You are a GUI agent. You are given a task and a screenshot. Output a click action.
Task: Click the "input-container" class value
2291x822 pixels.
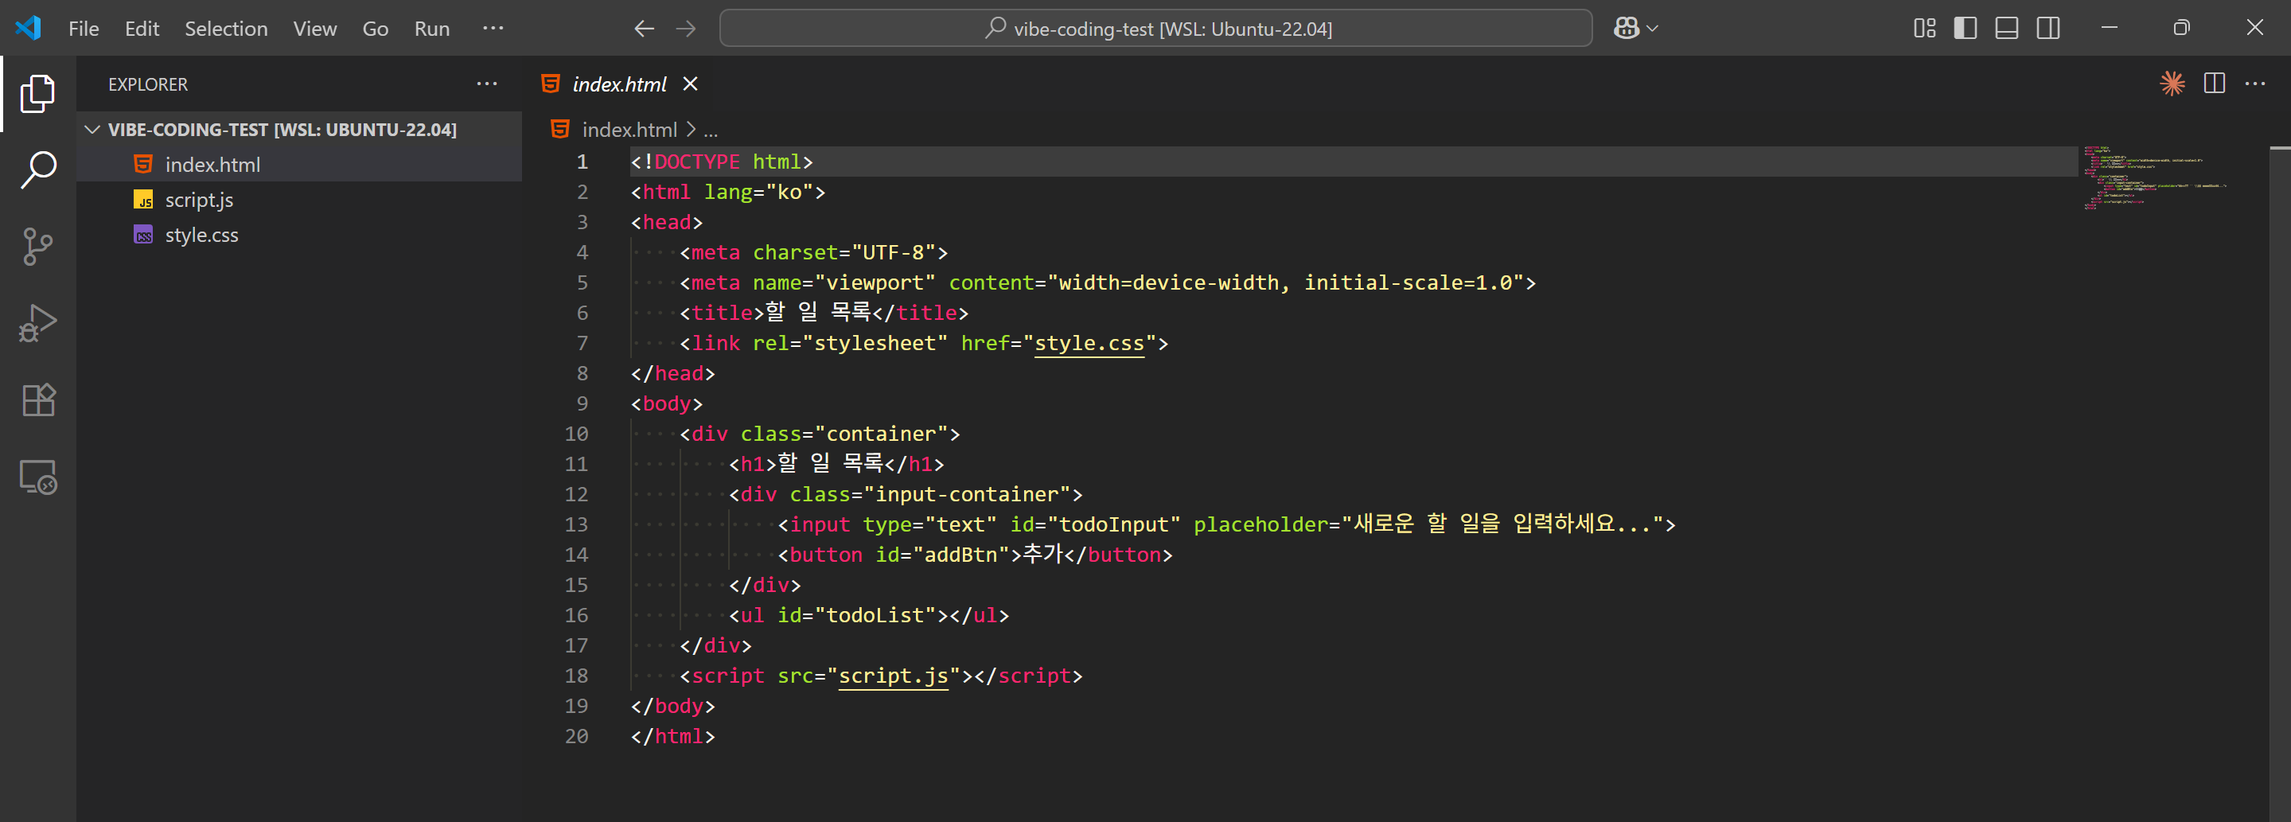point(966,495)
